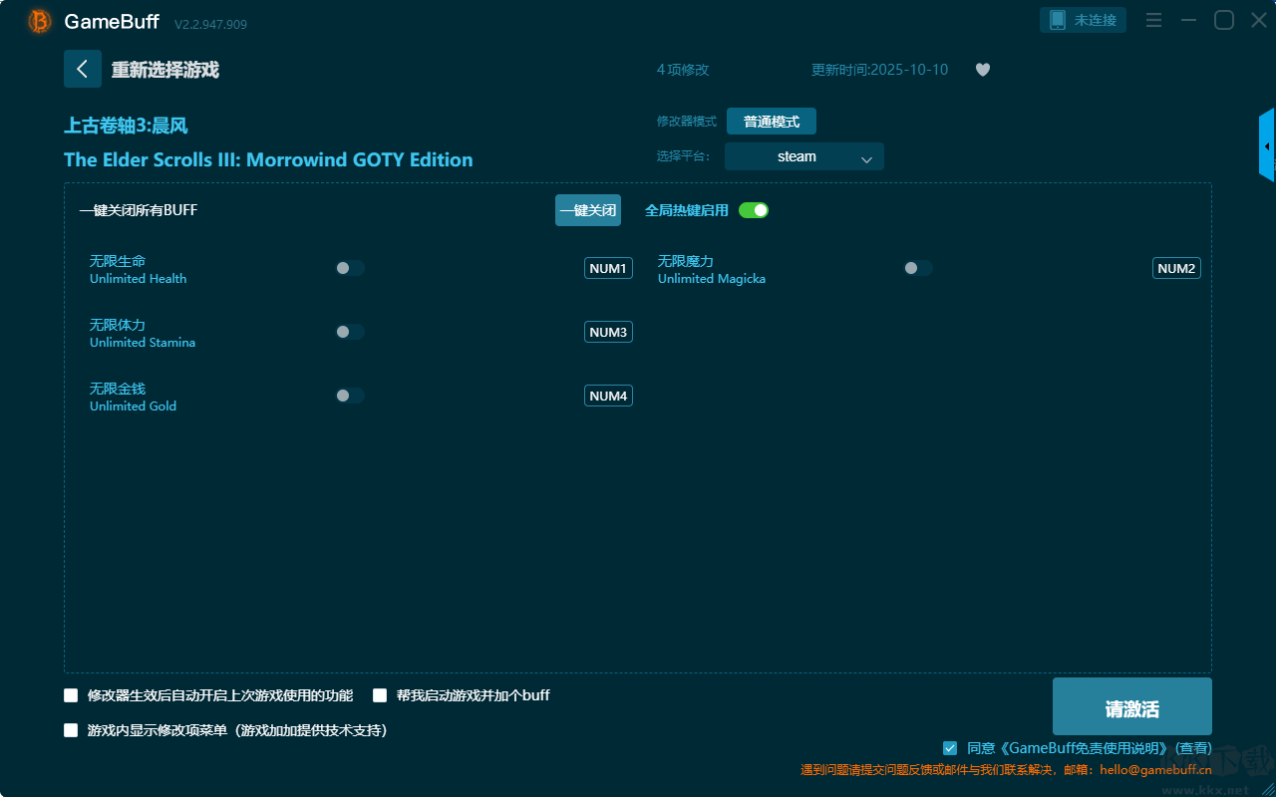Click the phone 未连接 connection button
This screenshot has height=797, width=1276.
(1084, 20)
